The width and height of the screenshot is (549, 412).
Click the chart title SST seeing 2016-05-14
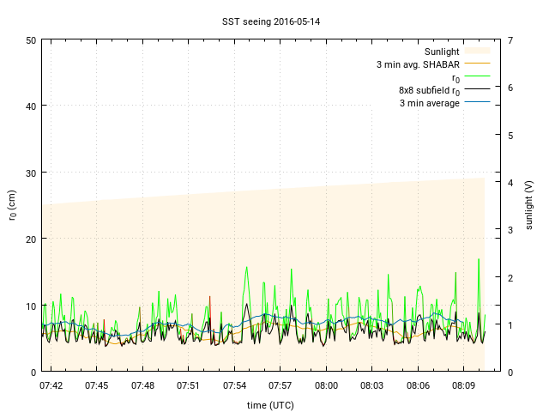(x=274, y=21)
